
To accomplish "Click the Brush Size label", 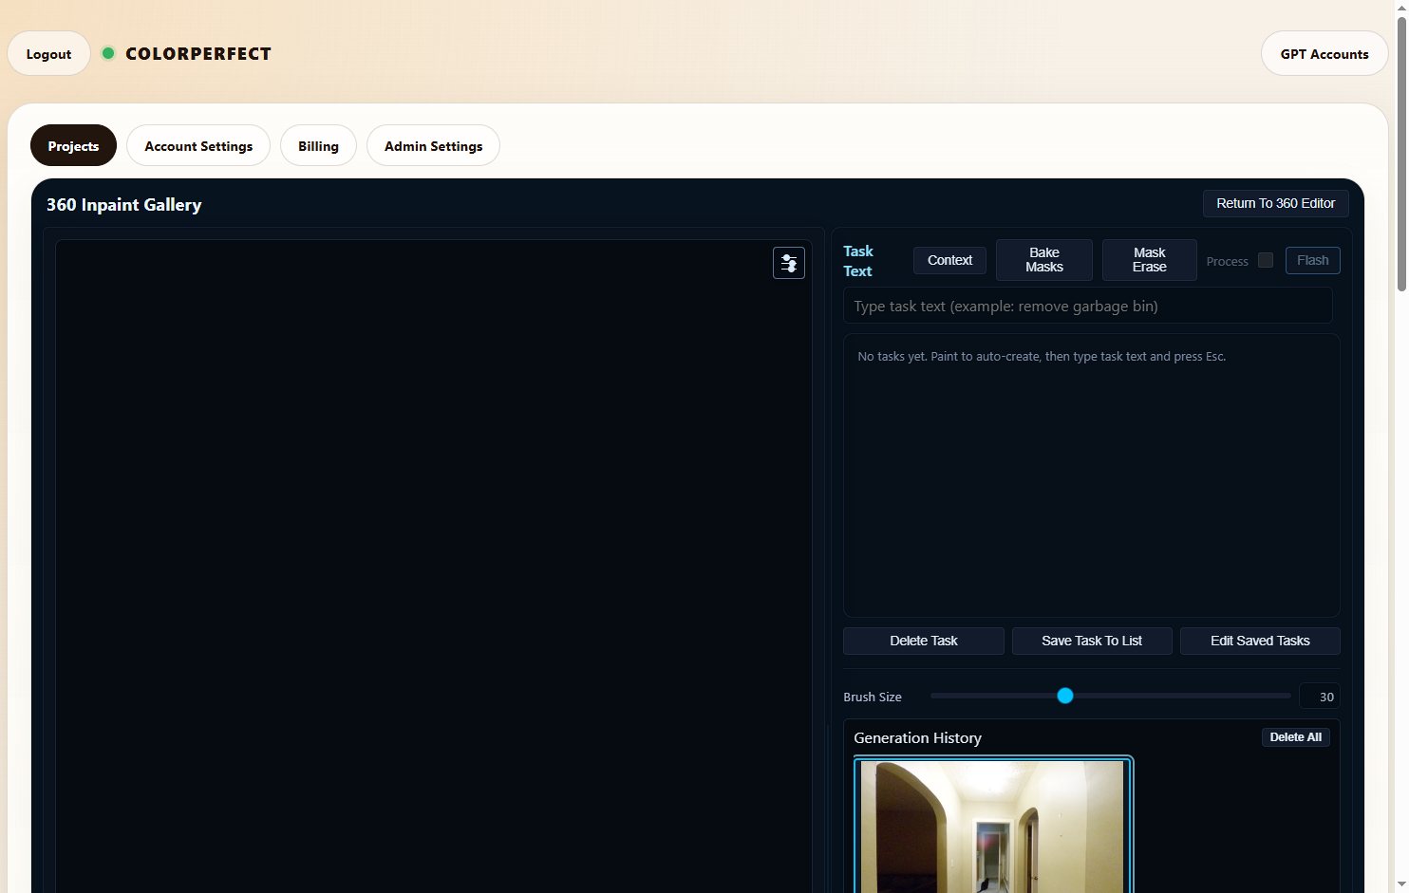I will 873,697.
